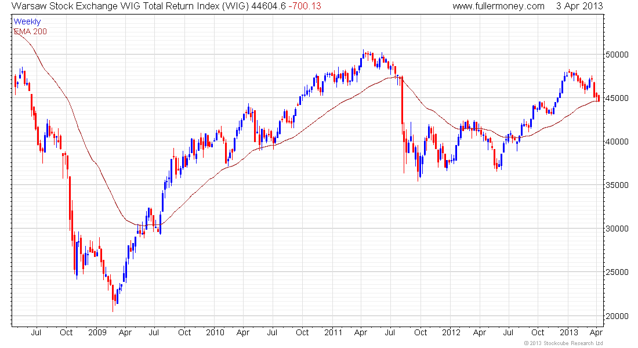Click the date '3 Apr 2013'
Screen dimensions: 638x348
pyautogui.click(x=579, y=6)
